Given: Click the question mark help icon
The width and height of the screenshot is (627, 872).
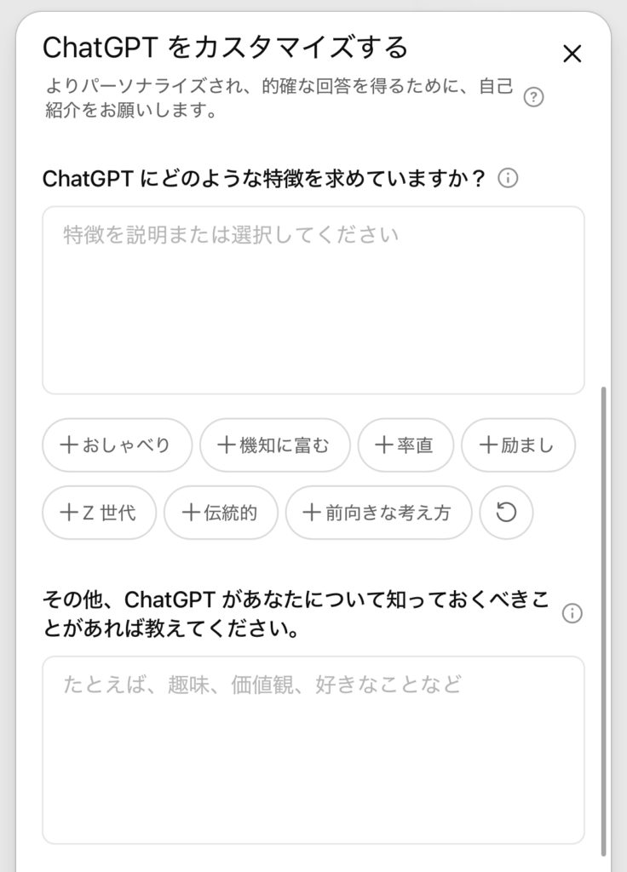Looking at the screenshot, I should tap(533, 97).
